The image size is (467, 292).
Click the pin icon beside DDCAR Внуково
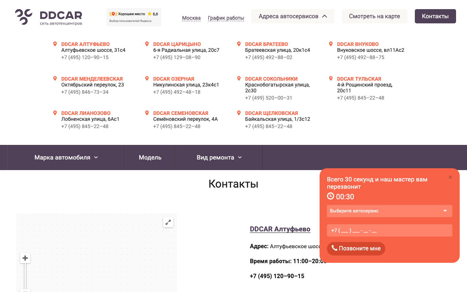[331, 44]
